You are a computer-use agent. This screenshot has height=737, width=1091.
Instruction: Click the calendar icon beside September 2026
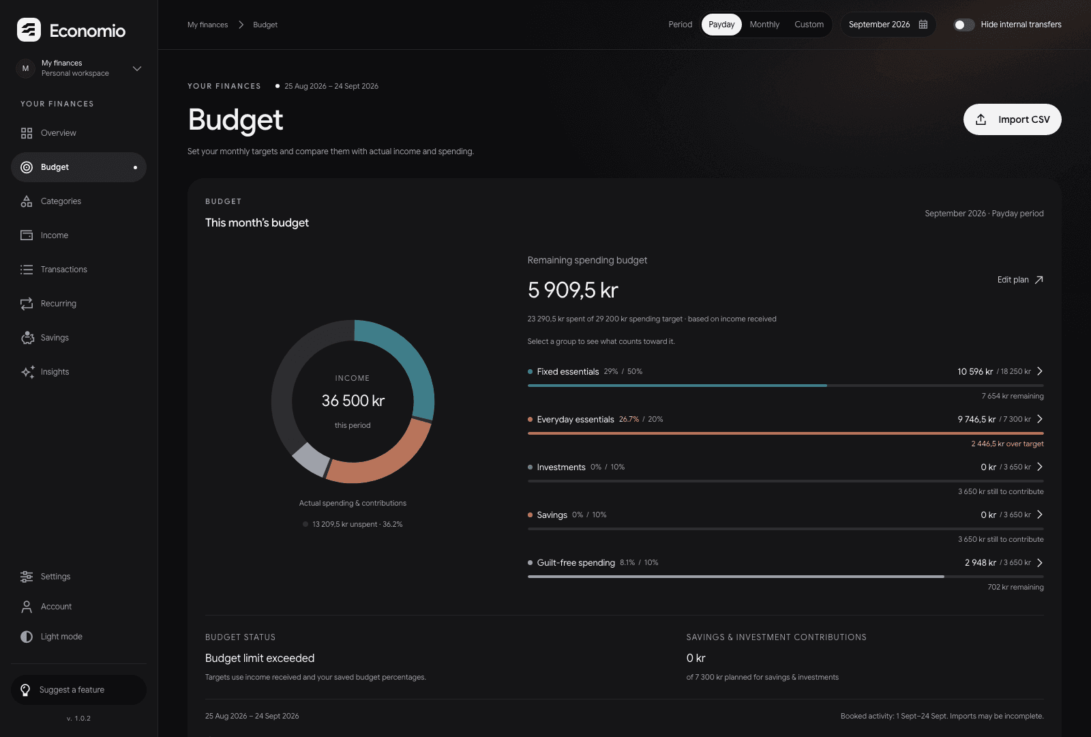923,25
